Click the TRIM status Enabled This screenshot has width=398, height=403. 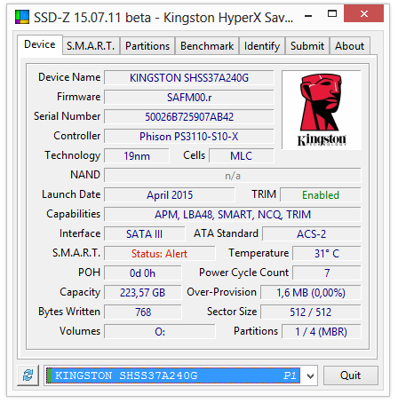(321, 195)
